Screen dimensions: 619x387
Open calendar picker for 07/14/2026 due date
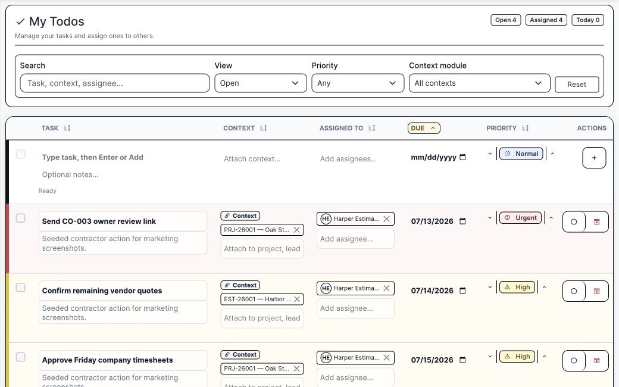click(x=462, y=291)
